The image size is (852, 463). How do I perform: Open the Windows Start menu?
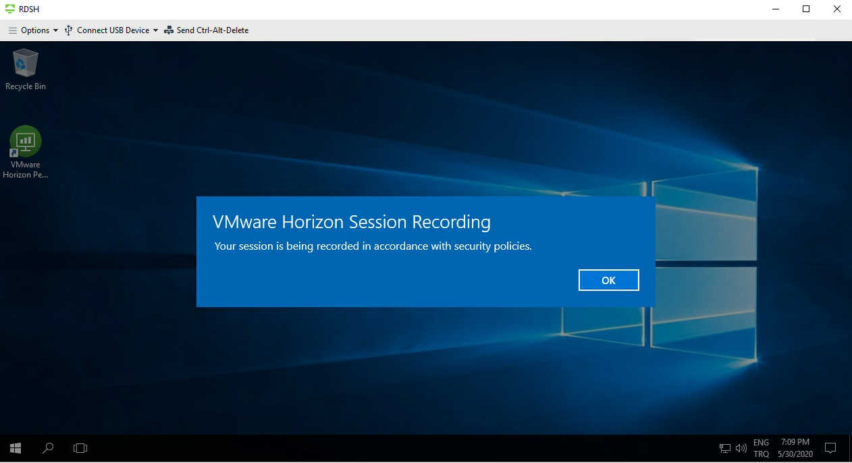click(16, 448)
